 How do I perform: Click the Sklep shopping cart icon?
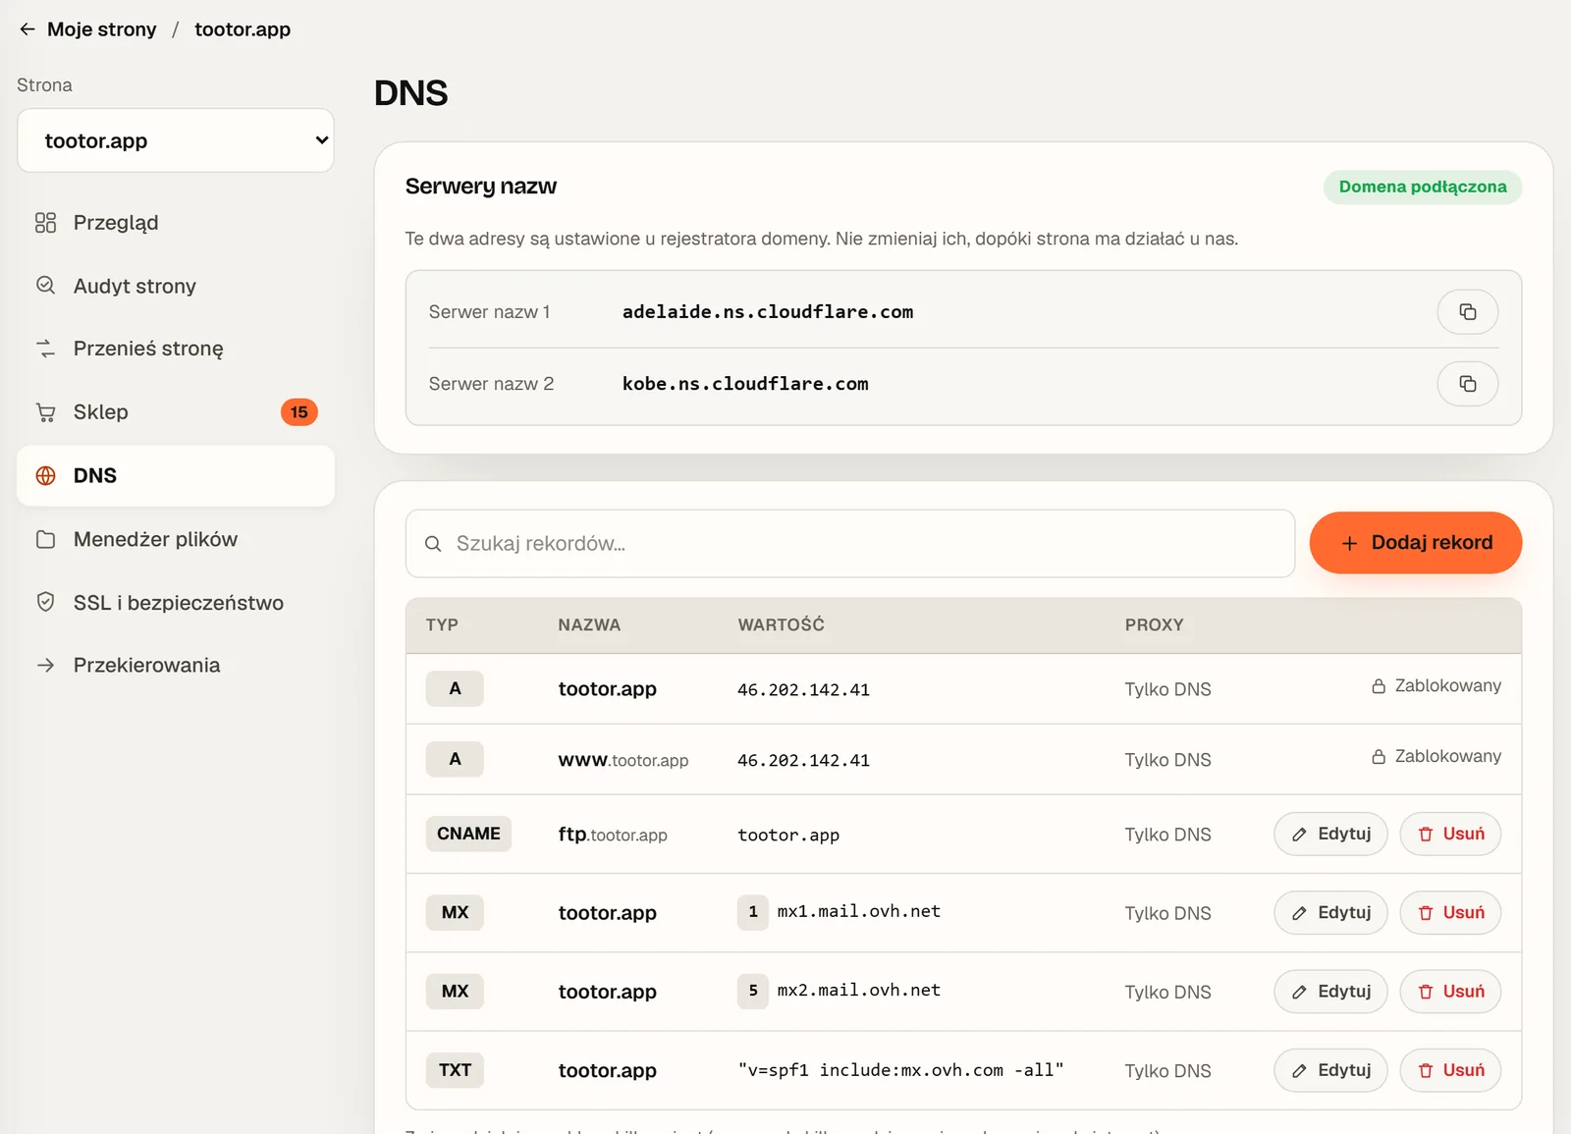[45, 412]
